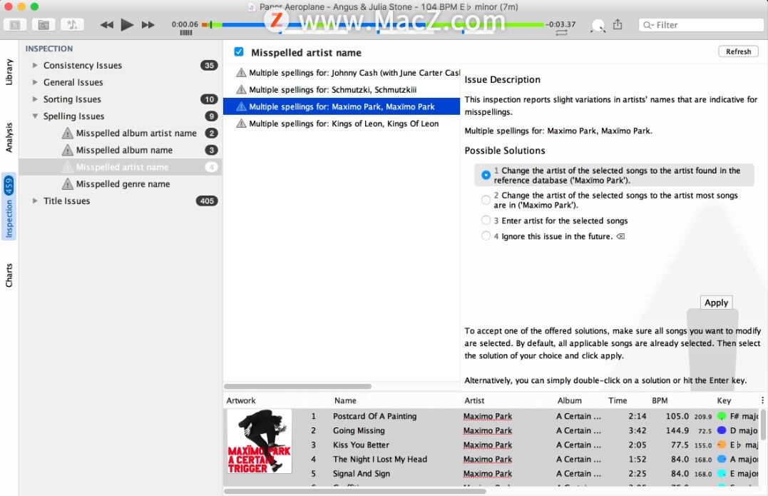
Task: Select the song Going Missing
Action: 359,430
